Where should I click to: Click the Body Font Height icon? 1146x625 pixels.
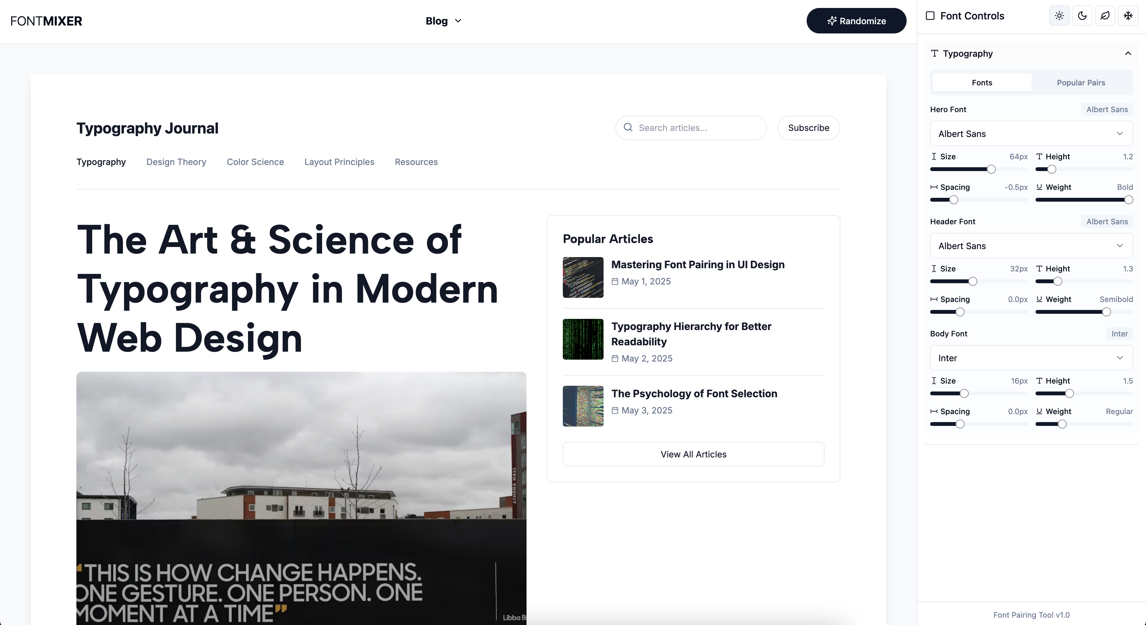point(1039,381)
